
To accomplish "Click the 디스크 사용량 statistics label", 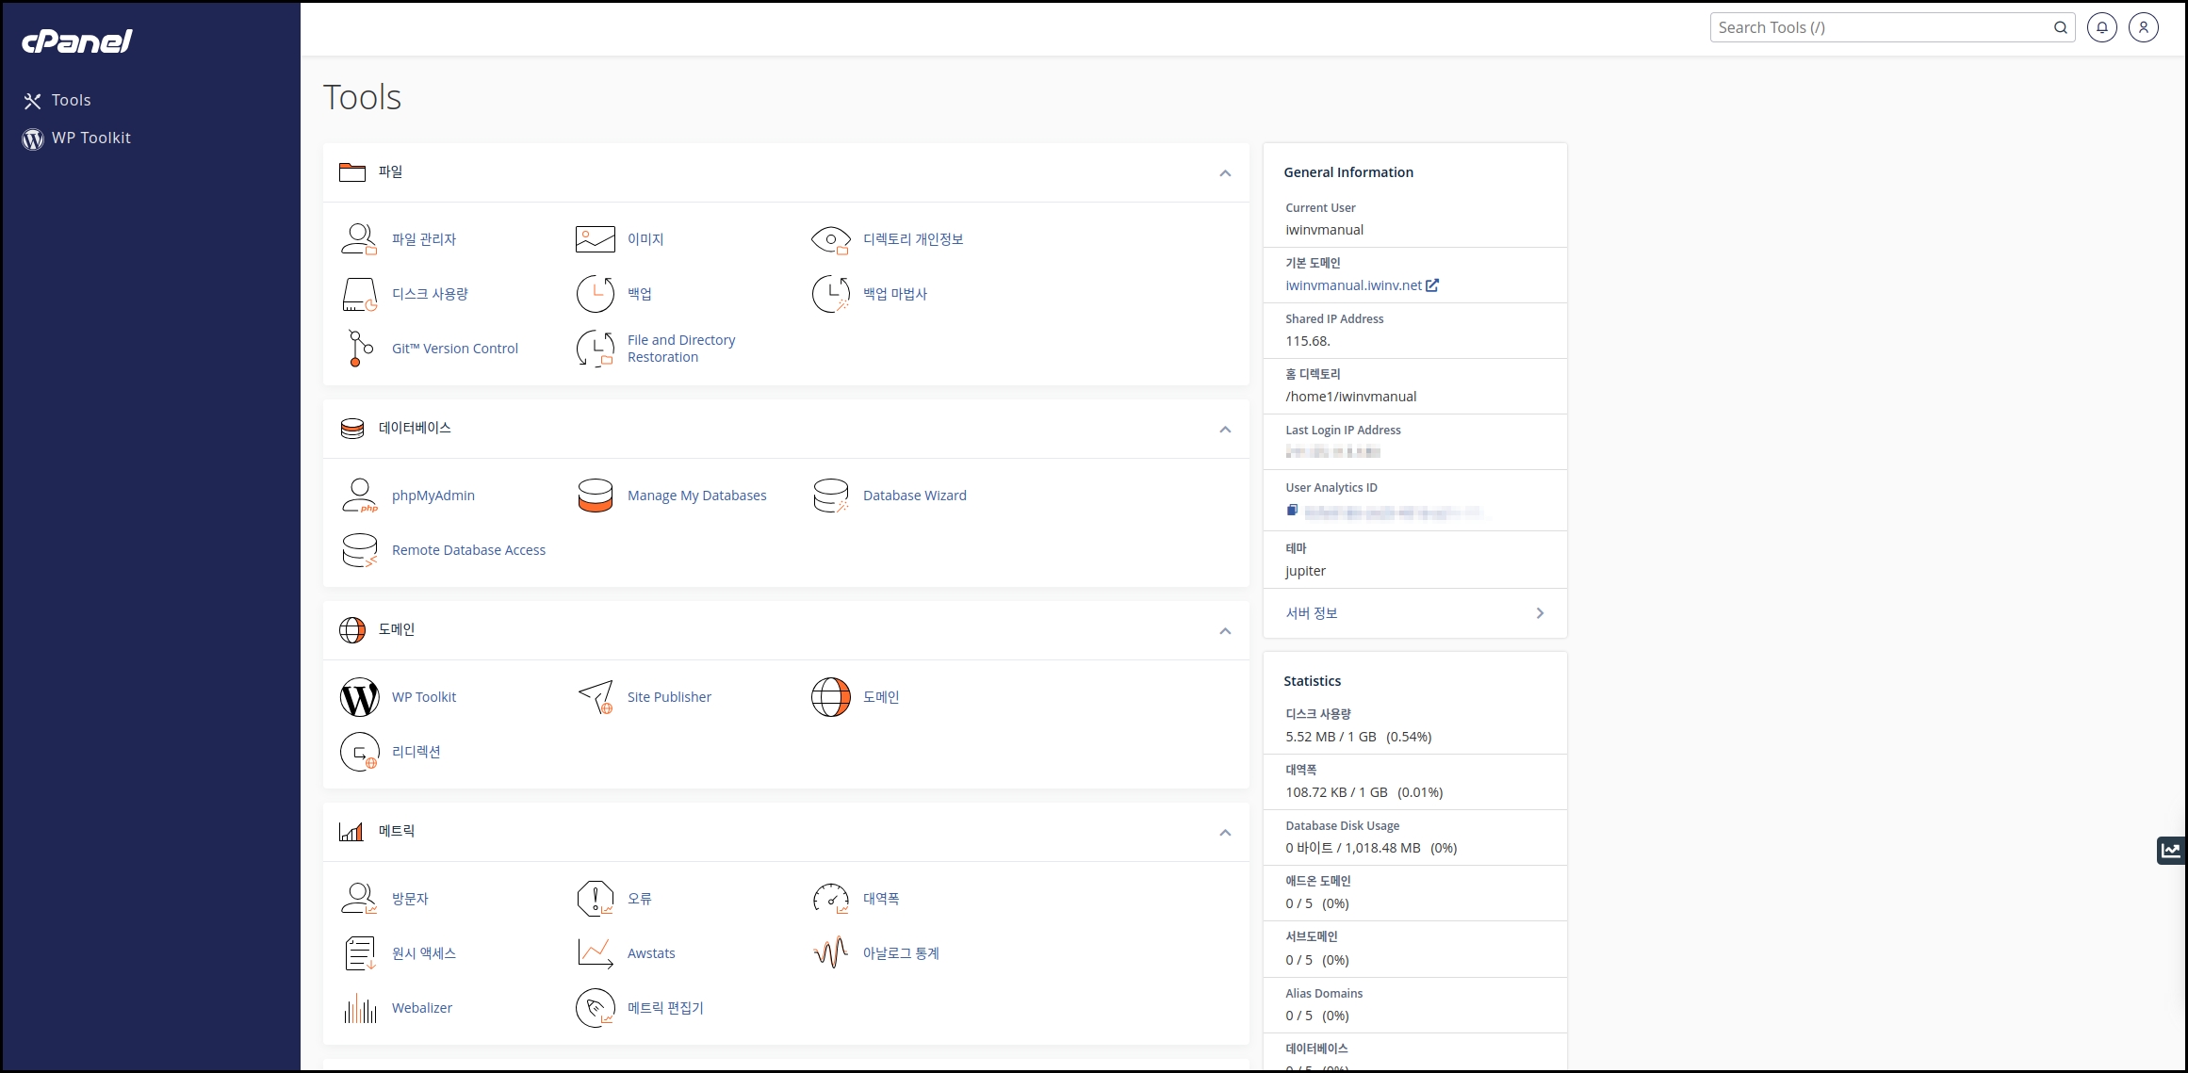I will click(x=1317, y=714).
